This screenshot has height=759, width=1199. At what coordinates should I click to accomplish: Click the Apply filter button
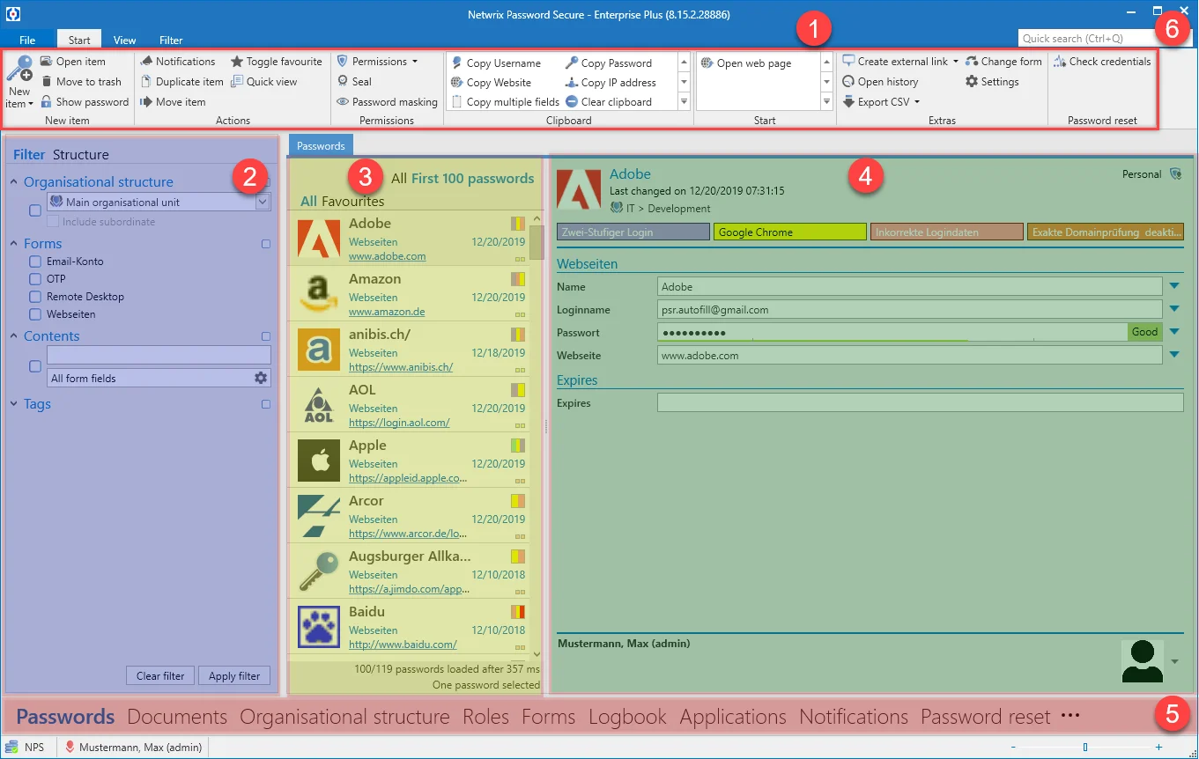coord(234,676)
